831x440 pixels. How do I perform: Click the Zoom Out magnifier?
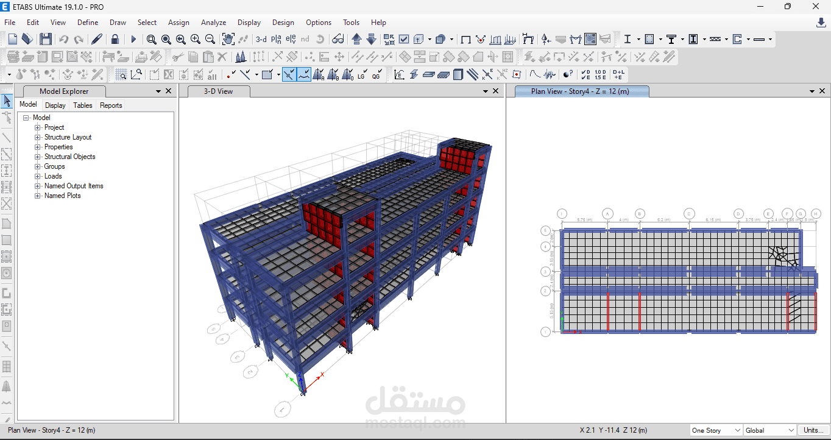click(210, 39)
